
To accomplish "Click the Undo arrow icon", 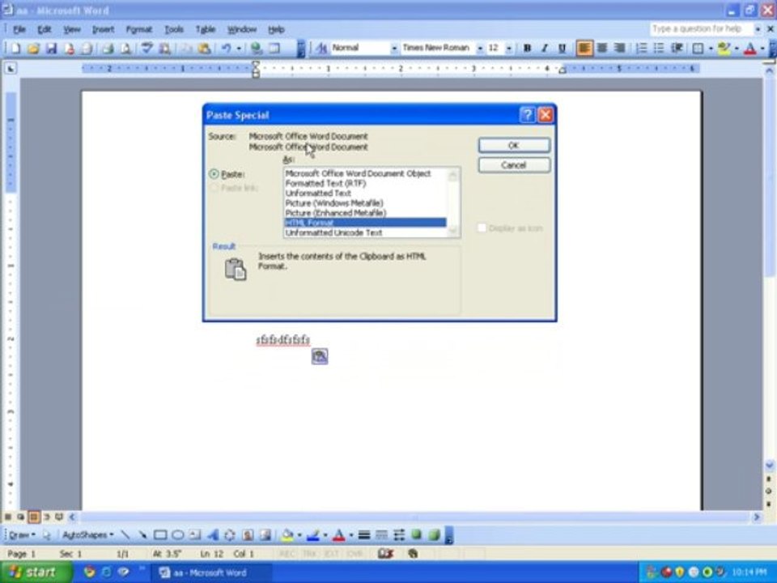I will pyautogui.click(x=226, y=48).
